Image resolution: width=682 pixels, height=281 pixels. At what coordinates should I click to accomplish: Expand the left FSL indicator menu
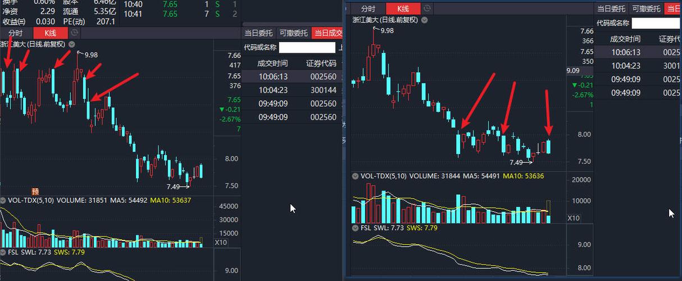3,252
